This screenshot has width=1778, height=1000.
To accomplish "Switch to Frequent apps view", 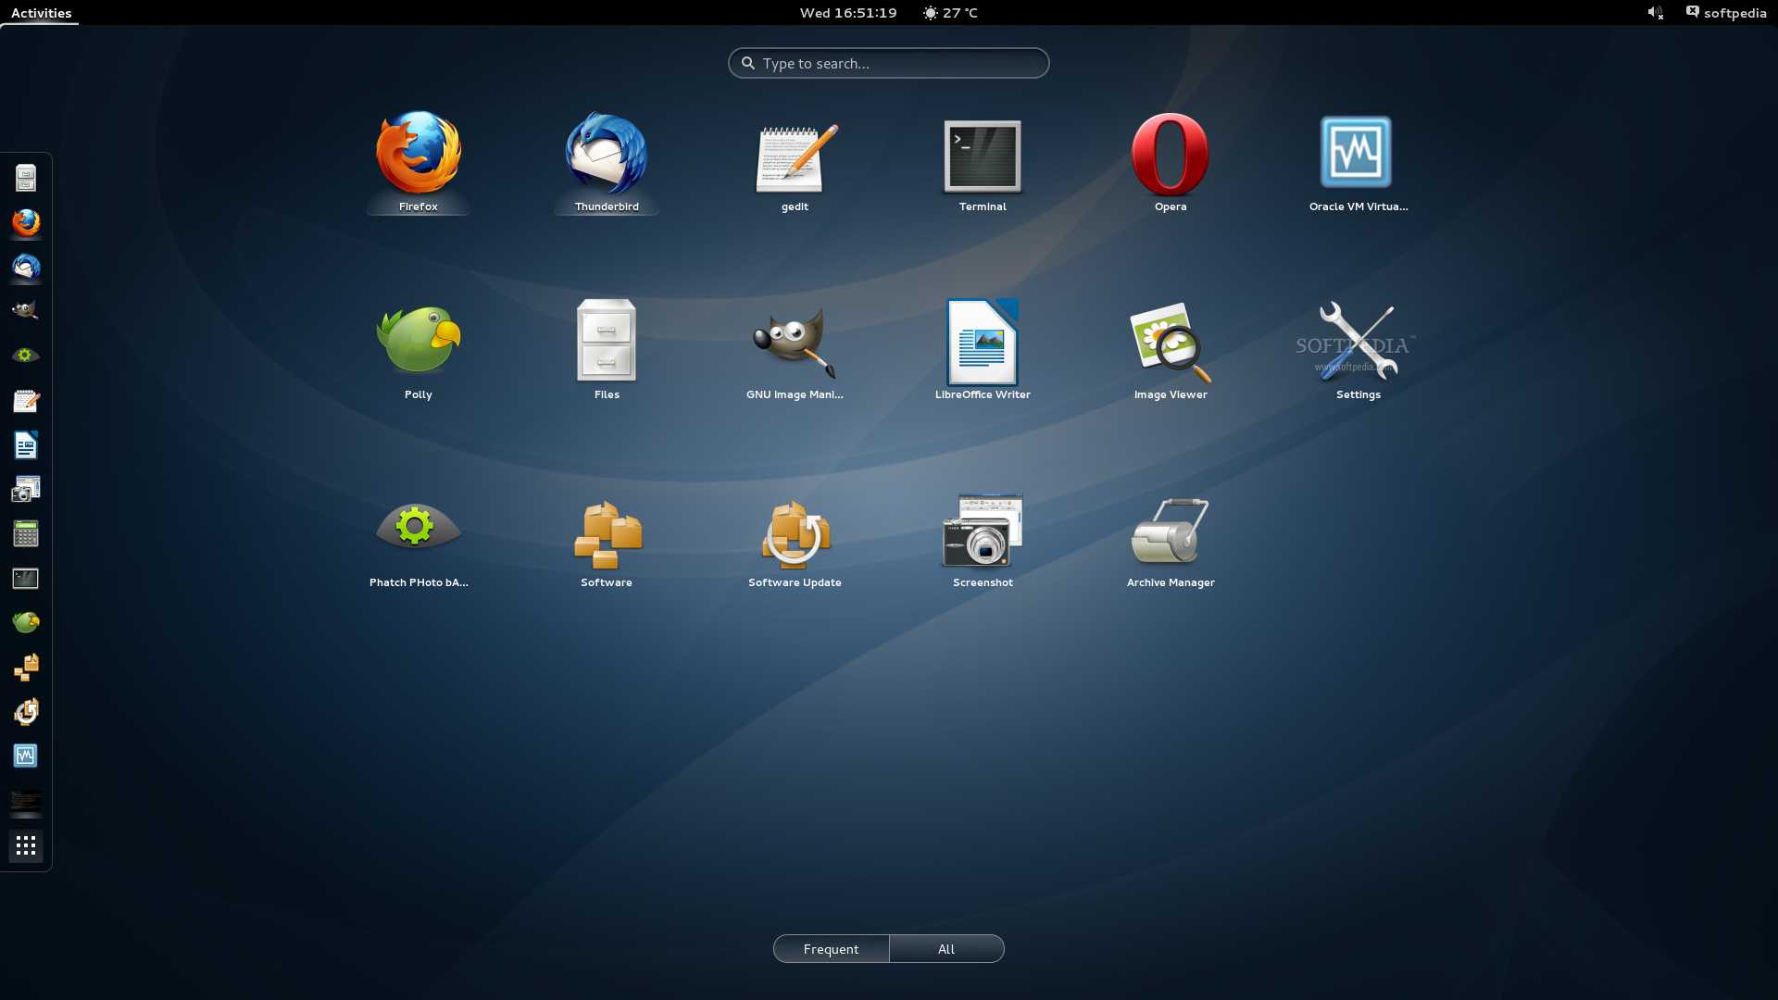I will (x=831, y=949).
